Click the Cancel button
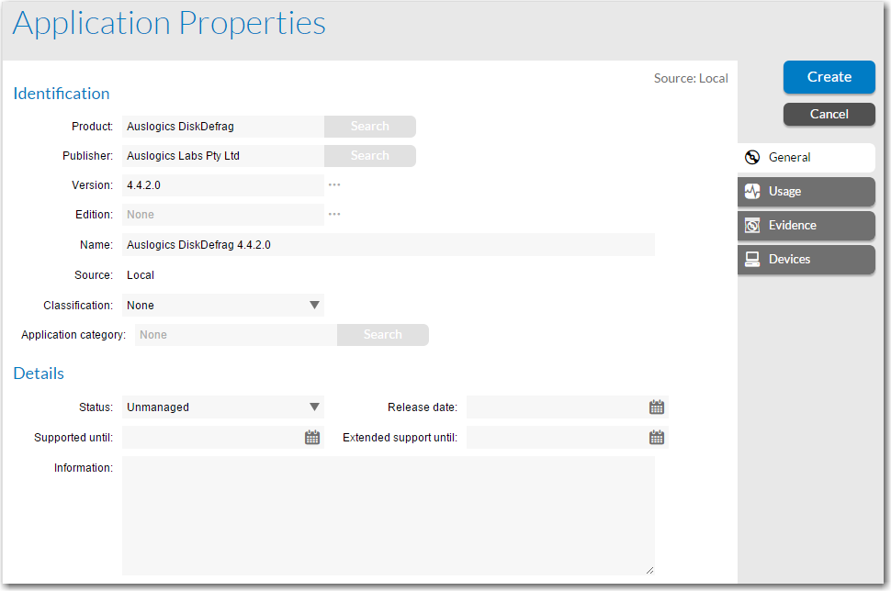The image size is (891, 591). 829,114
